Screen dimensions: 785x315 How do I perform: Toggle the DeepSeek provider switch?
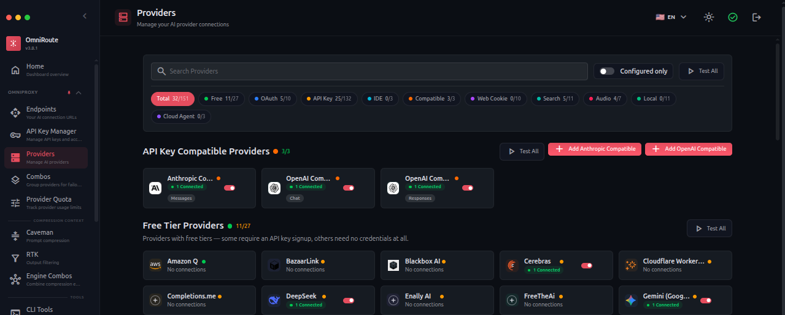[x=349, y=300]
